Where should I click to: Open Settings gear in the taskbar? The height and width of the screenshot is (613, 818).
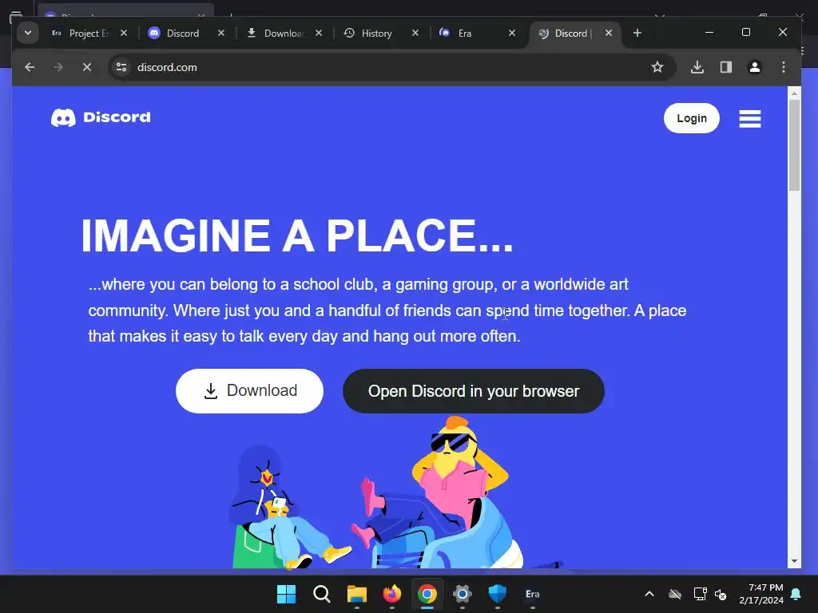point(463,594)
